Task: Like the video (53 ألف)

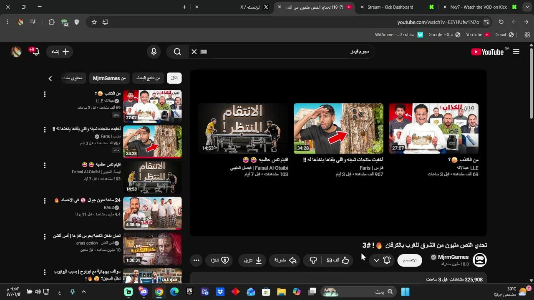Action: click(x=338, y=260)
